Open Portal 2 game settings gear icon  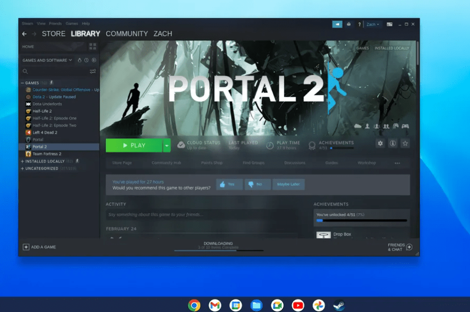point(380,143)
